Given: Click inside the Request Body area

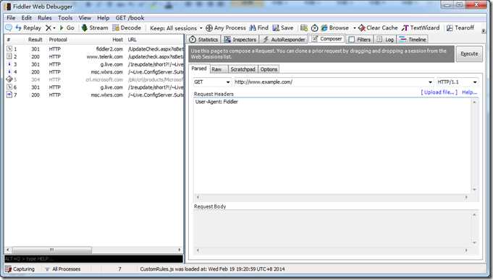Looking at the screenshot, I should (x=333, y=229).
